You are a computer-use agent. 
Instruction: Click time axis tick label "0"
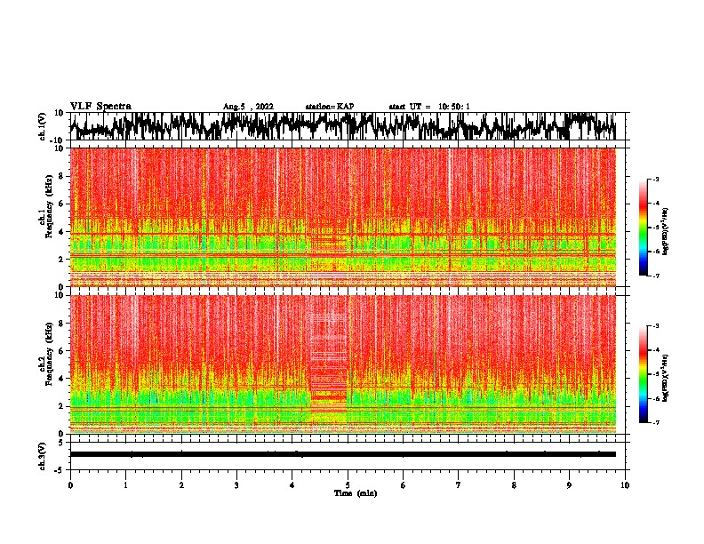(x=70, y=485)
